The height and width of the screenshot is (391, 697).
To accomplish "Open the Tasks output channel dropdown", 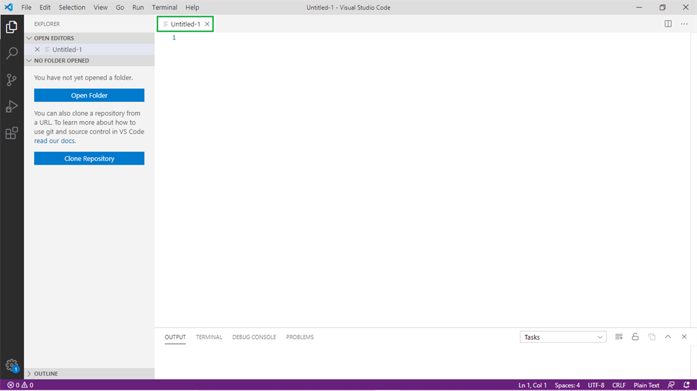I will tap(563, 337).
